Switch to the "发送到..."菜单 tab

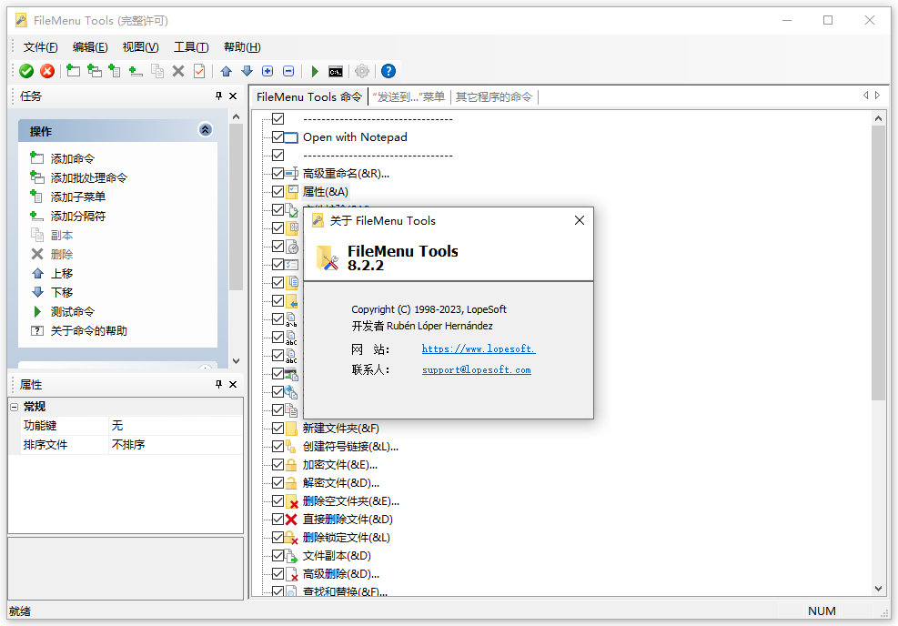tap(409, 96)
